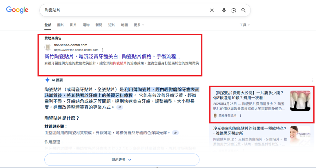316x168 pixels.
Task: Click the 贊助商廣告 label
Action: click(x=53, y=38)
